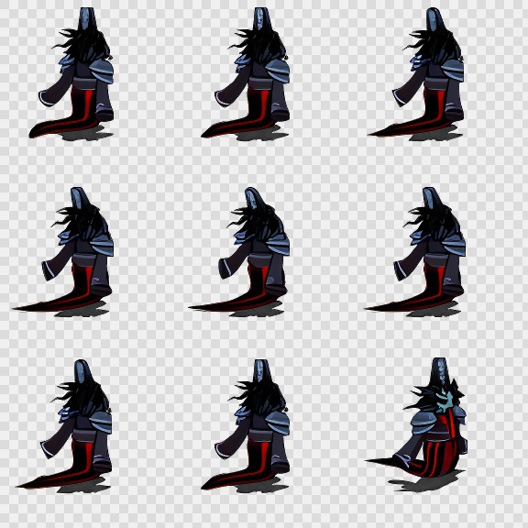Pick the last sprite frame in top row
The image size is (528, 528).
[x=416, y=73]
